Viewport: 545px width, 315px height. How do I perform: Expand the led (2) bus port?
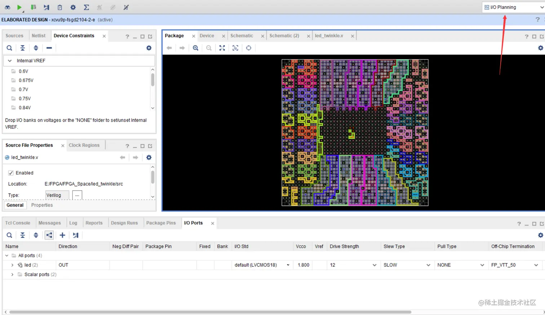point(13,265)
